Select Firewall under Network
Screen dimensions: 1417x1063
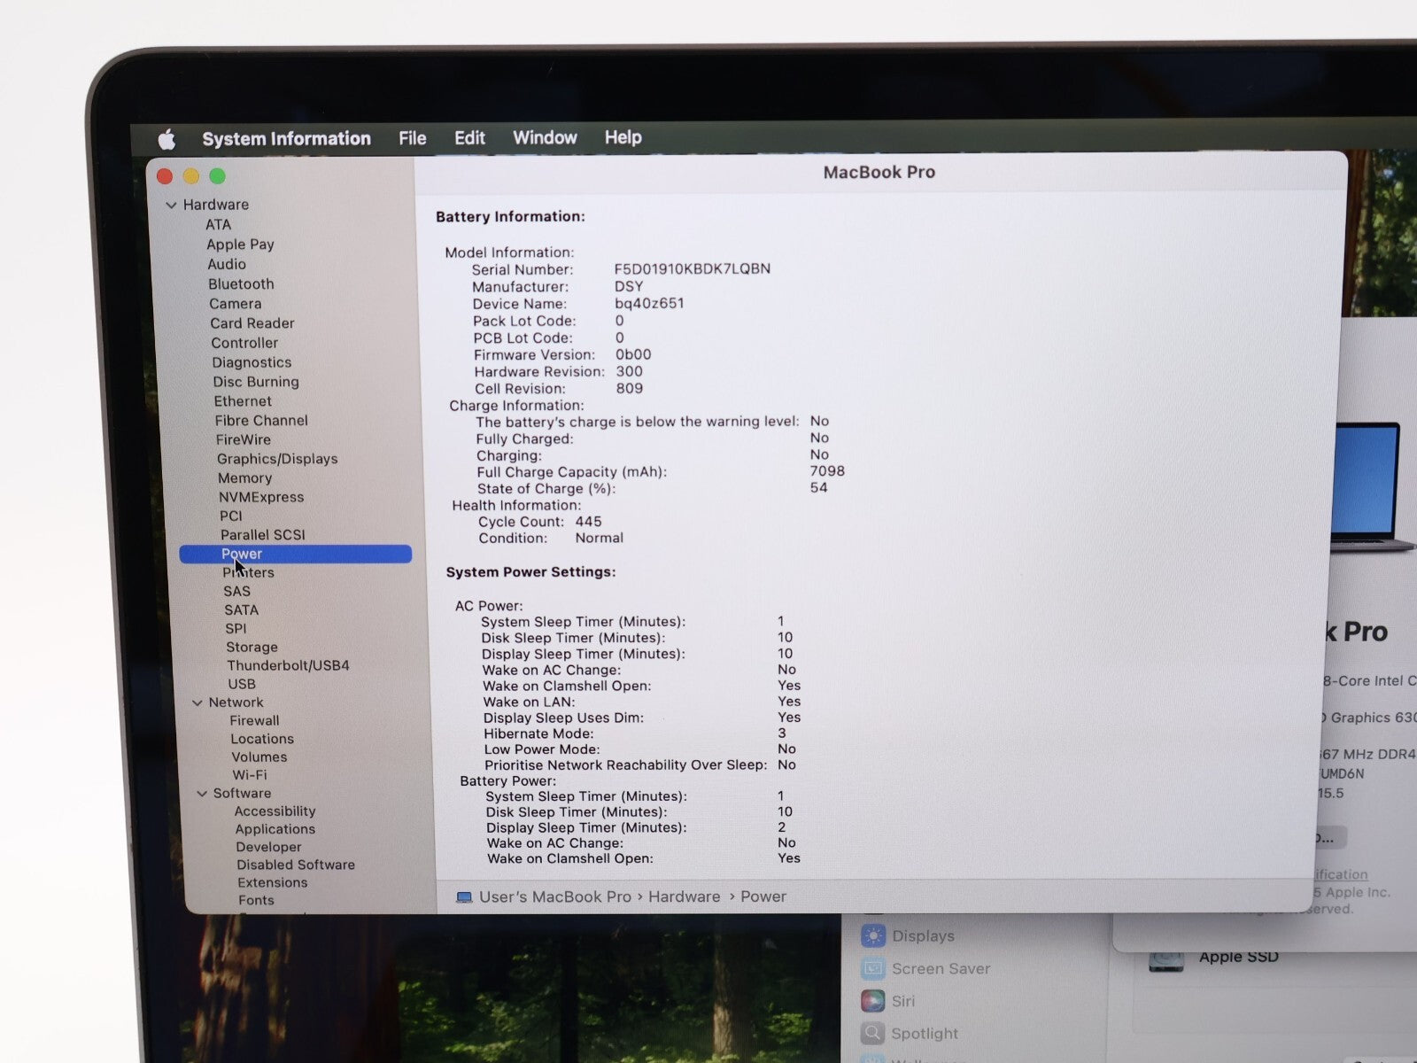[254, 721]
